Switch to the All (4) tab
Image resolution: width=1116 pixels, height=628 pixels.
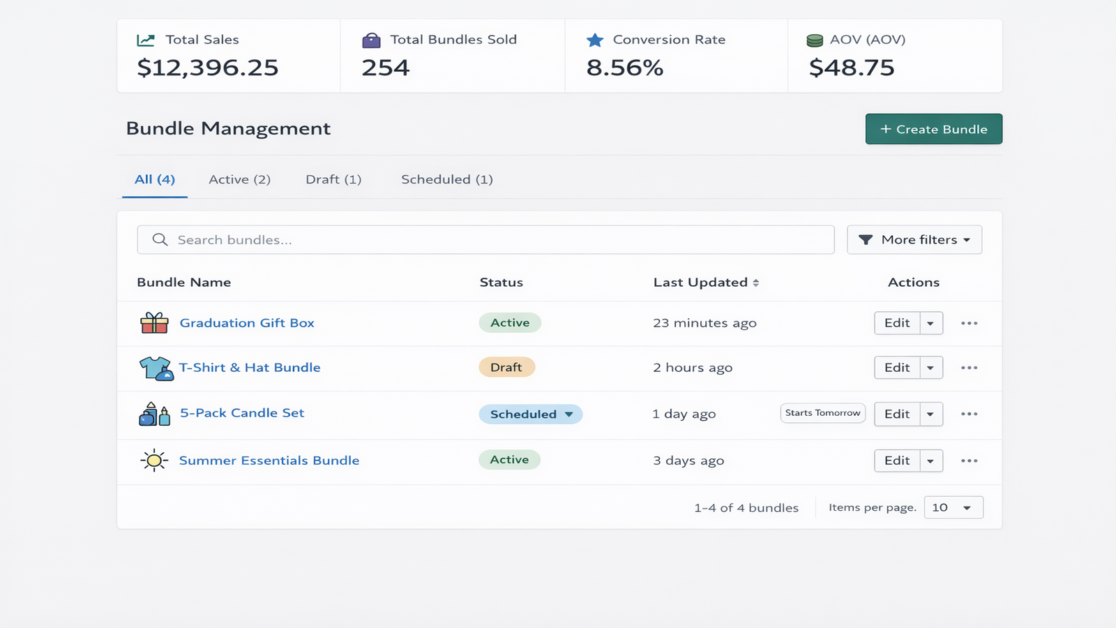coord(155,179)
